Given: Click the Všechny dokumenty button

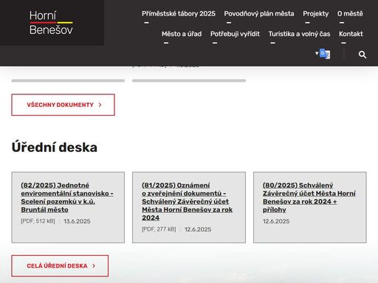Looking at the screenshot, I should click(x=63, y=105).
